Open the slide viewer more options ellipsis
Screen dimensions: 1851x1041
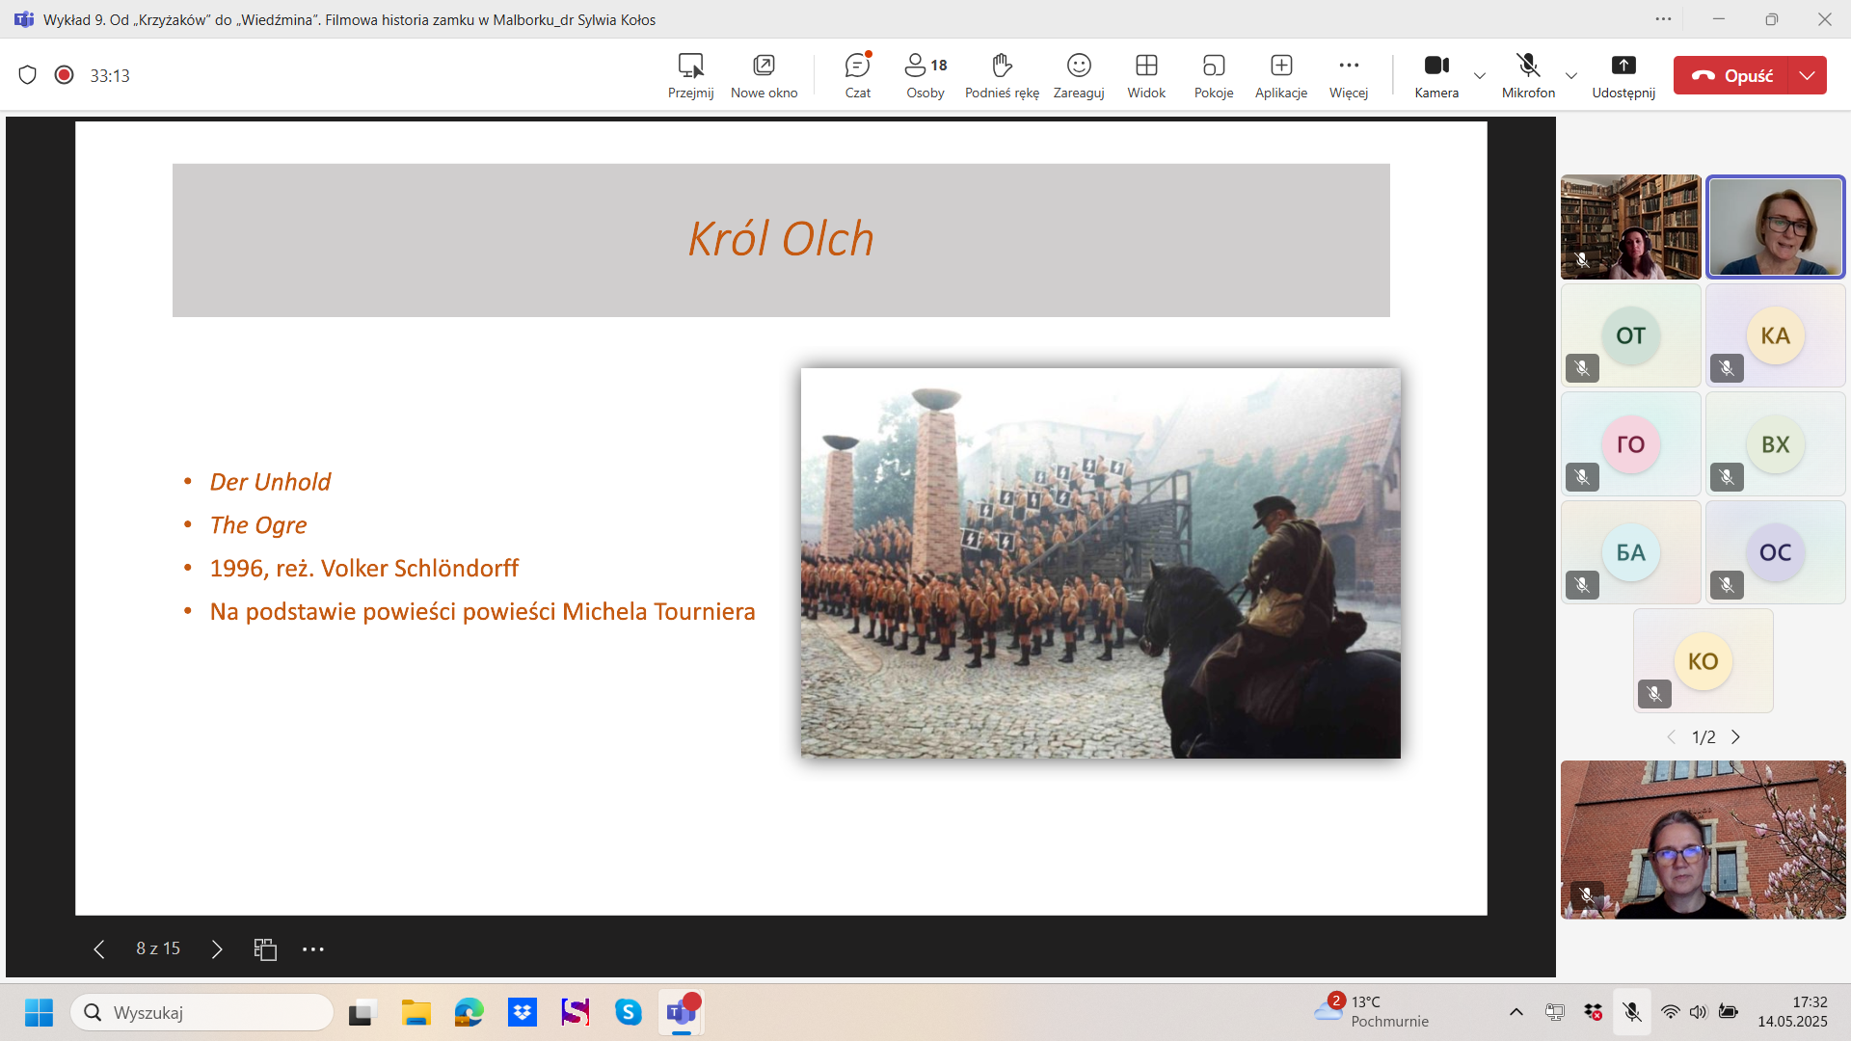(312, 949)
